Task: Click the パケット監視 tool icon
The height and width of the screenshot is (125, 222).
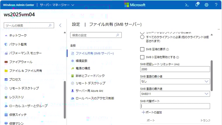Action: tap(6, 44)
